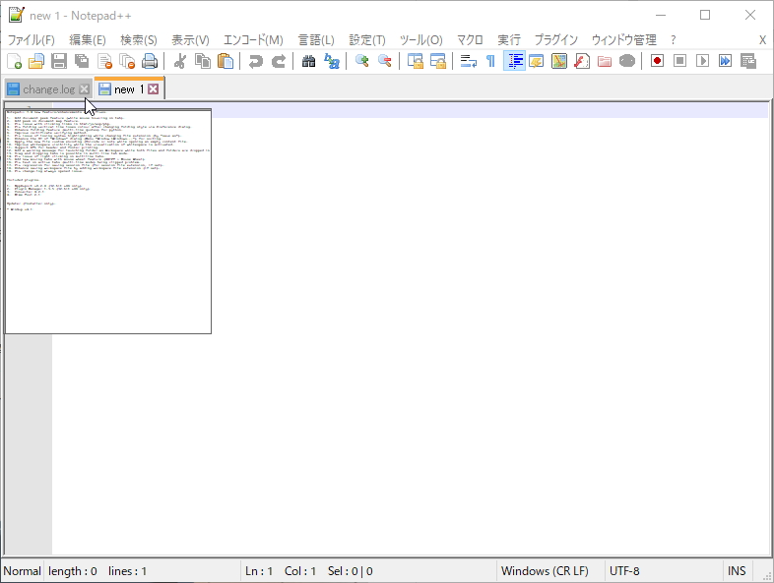Create a new file via toolbar icon
This screenshot has width=774, height=583.
click(15, 61)
